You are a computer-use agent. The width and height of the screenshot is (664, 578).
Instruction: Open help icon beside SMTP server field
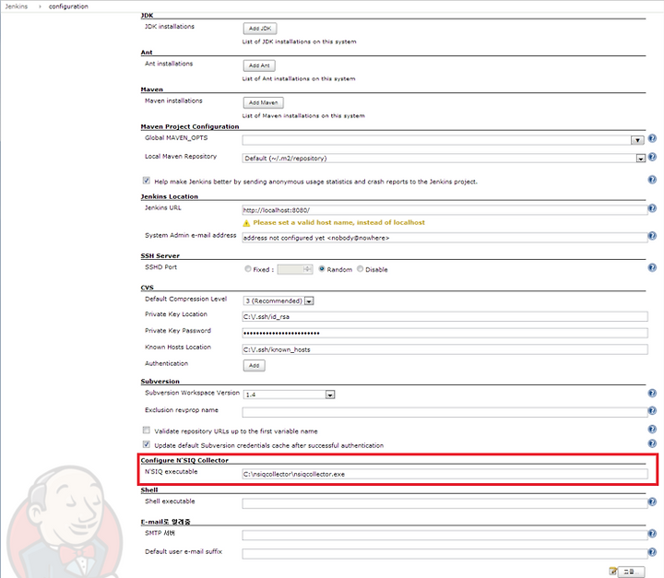click(652, 534)
